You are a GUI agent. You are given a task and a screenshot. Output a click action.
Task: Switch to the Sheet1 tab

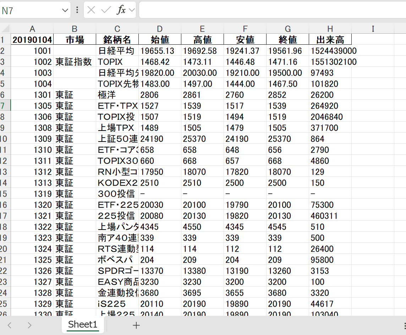(82, 324)
